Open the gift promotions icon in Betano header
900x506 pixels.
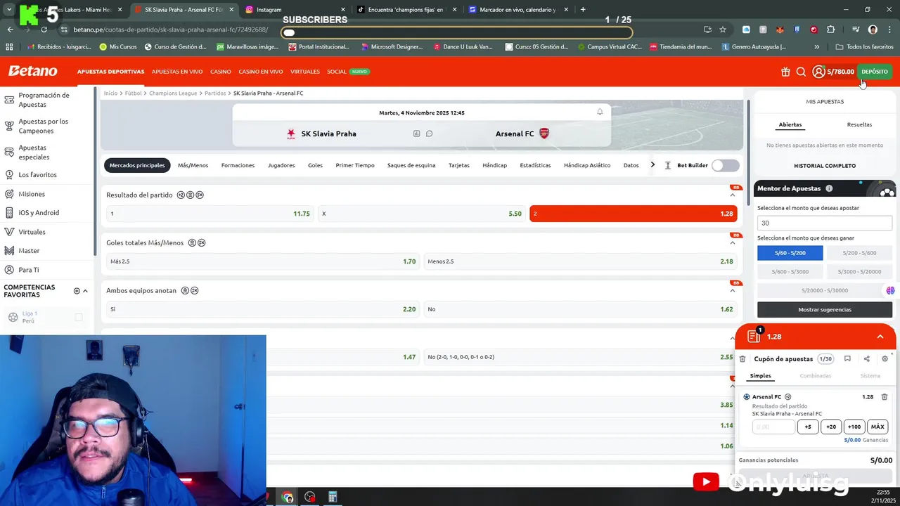tap(785, 72)
